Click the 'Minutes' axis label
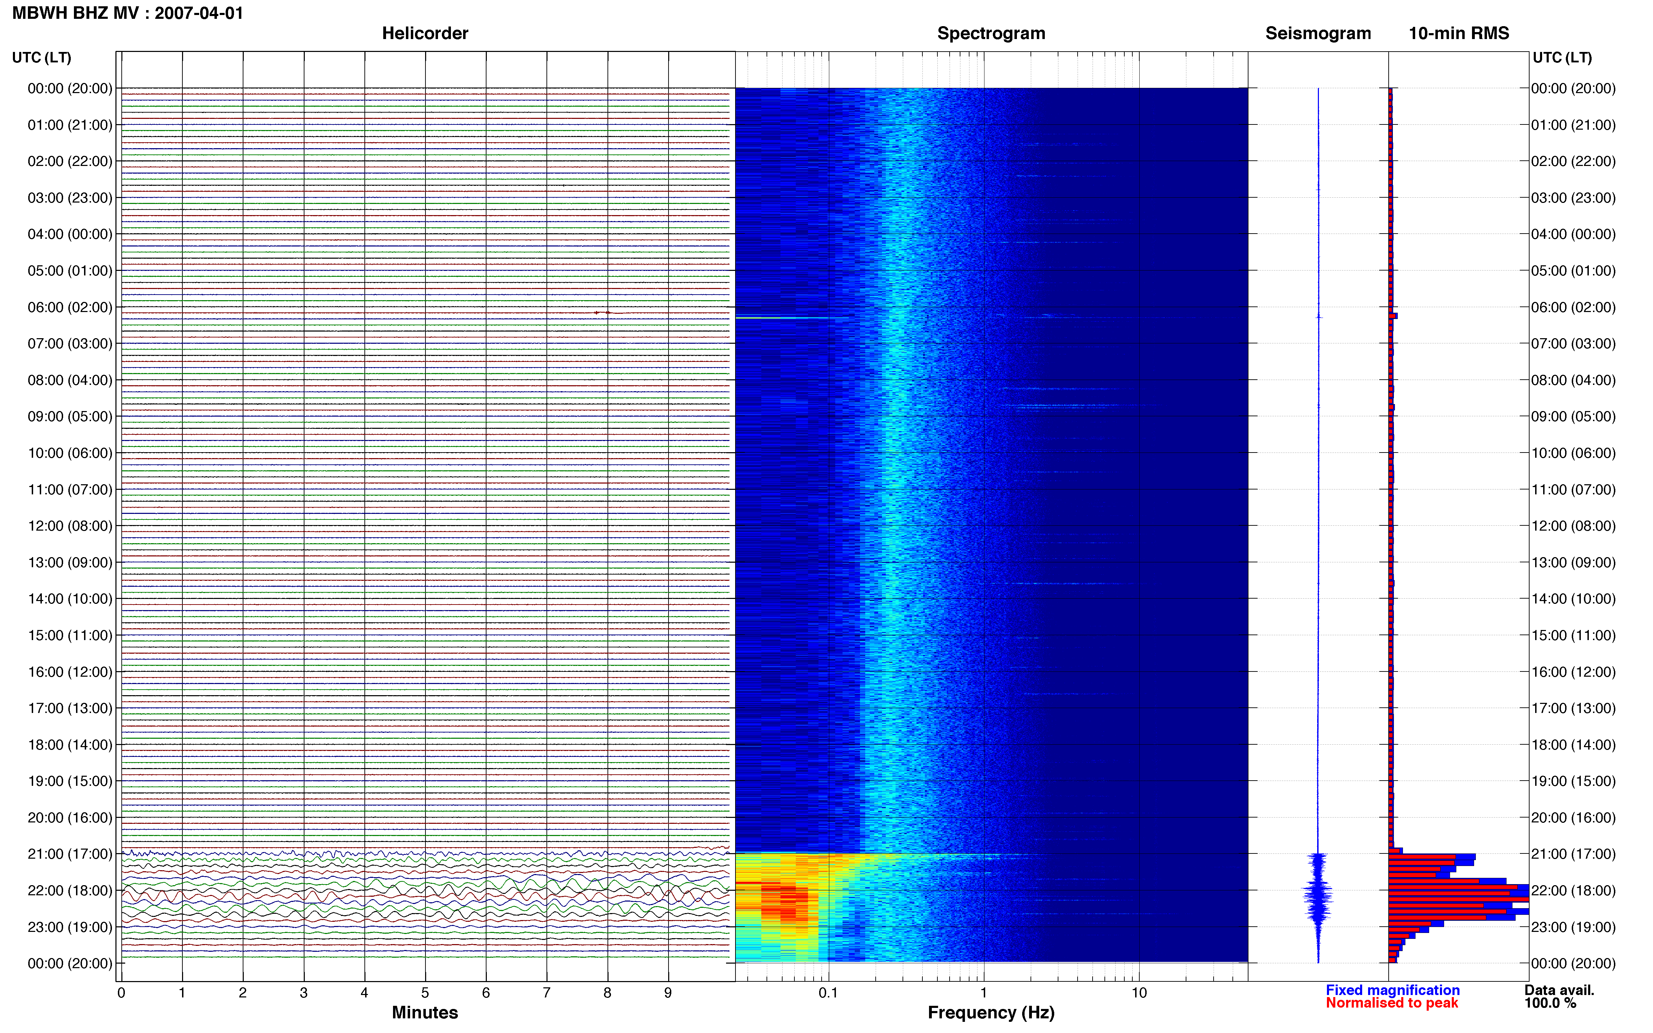This screenshot has height=1033, width=1653. point(424,1012)
